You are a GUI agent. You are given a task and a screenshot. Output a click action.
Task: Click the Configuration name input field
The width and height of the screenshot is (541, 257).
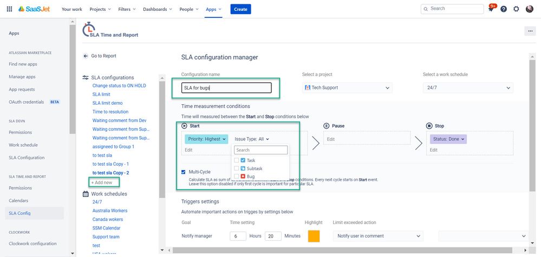point(226,87)
